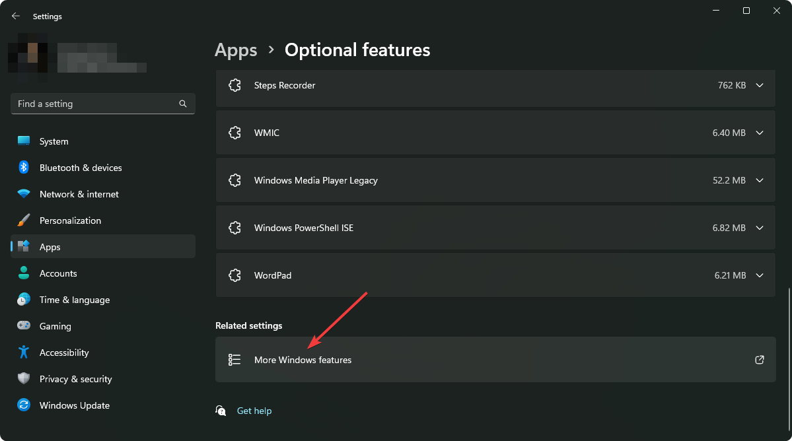Image resolution: width=792 pixels, height=441 pixels.
Task: Click the Accessibility figure icon
Action: click(24, 352)
